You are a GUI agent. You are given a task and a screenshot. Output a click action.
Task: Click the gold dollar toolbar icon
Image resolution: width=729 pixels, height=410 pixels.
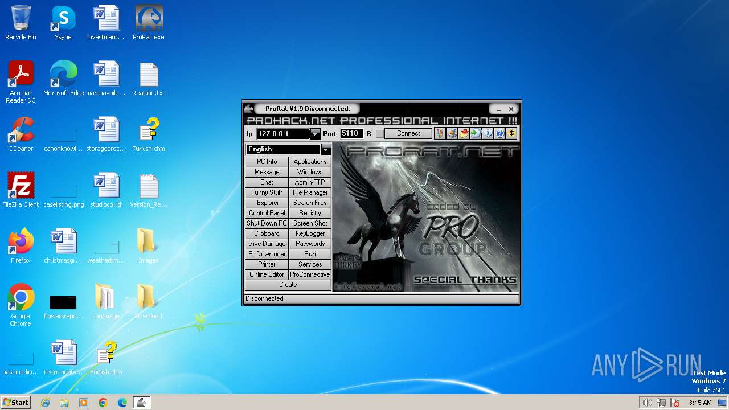coord(511,133)
